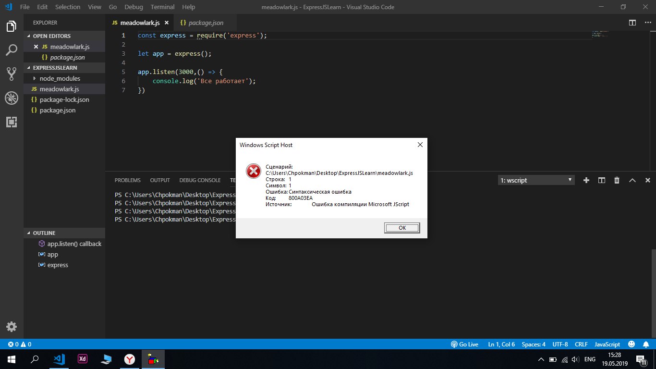The width and height of the screenshot is (656, 369).
Task: Open notifications bell in status bar
Action: click(x=645, y=344)
